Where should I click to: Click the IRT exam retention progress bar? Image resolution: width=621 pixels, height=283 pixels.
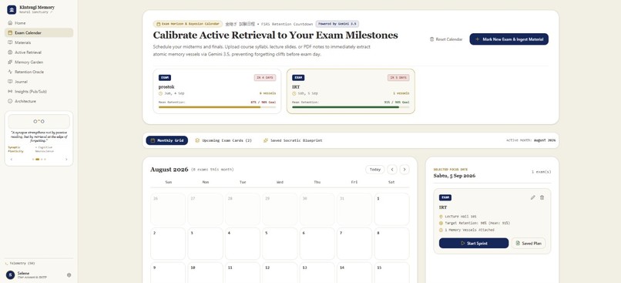[x=351, y=107]
